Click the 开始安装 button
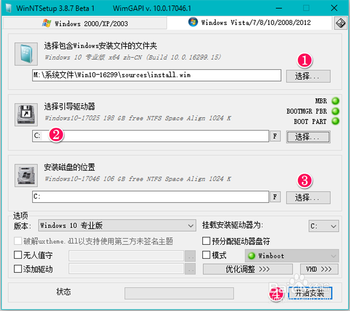 [310, 293]
